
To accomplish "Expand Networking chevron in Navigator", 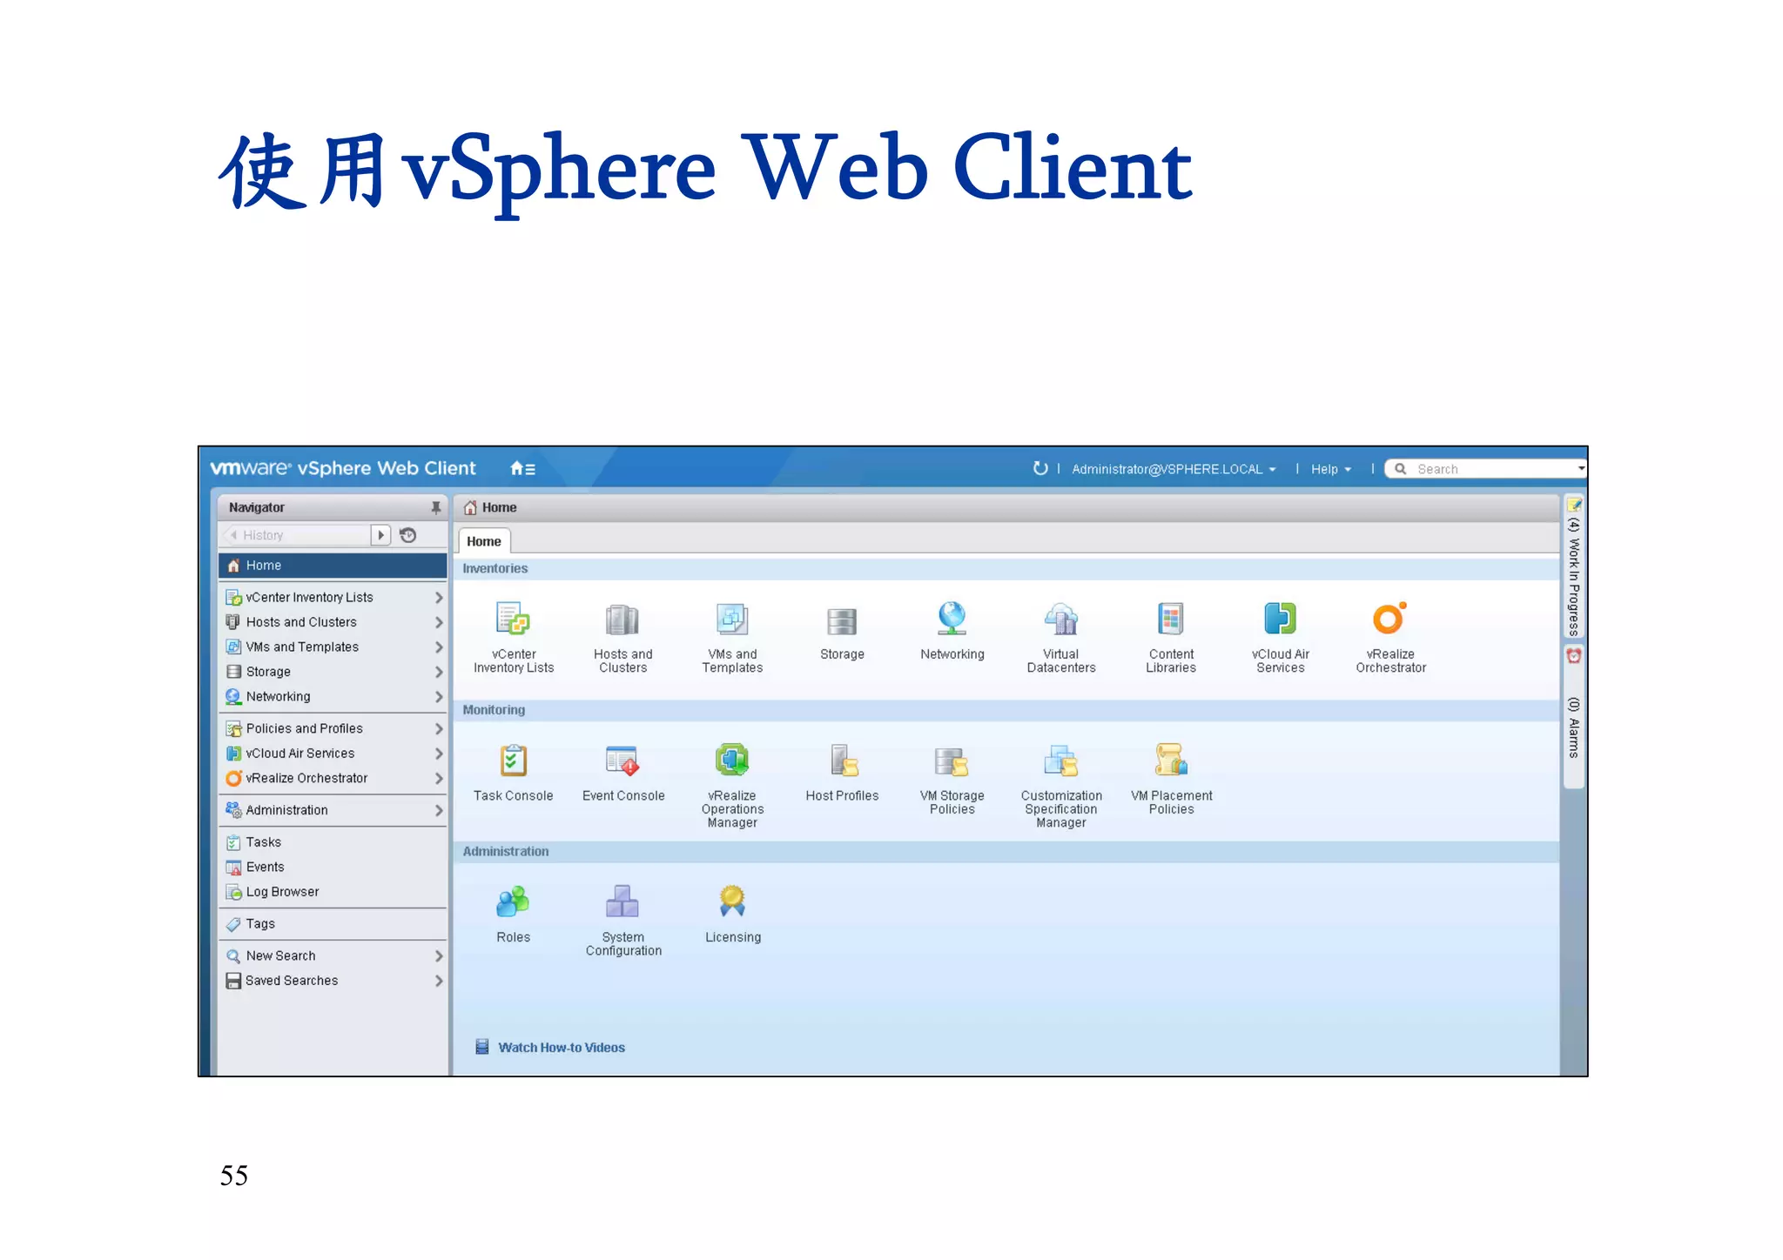I will tap(439, 697).
